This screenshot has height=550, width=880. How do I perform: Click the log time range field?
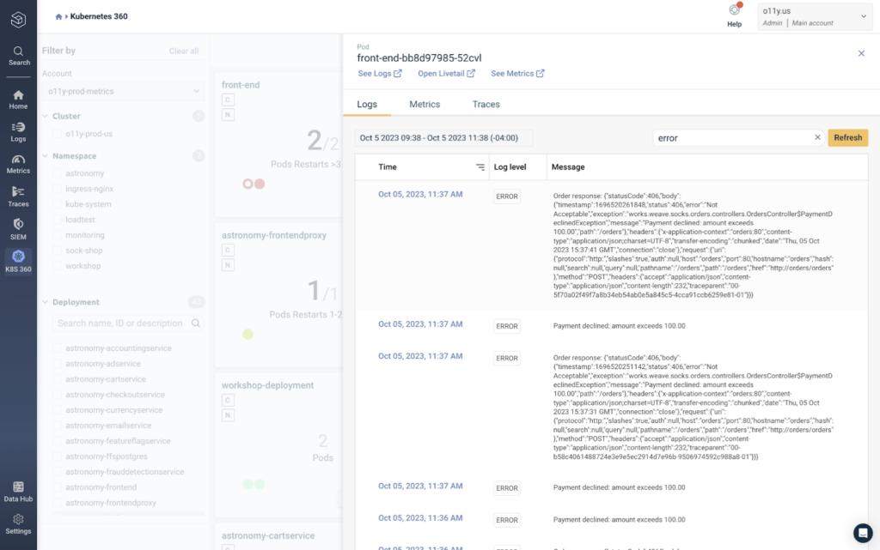pos(443,138)
